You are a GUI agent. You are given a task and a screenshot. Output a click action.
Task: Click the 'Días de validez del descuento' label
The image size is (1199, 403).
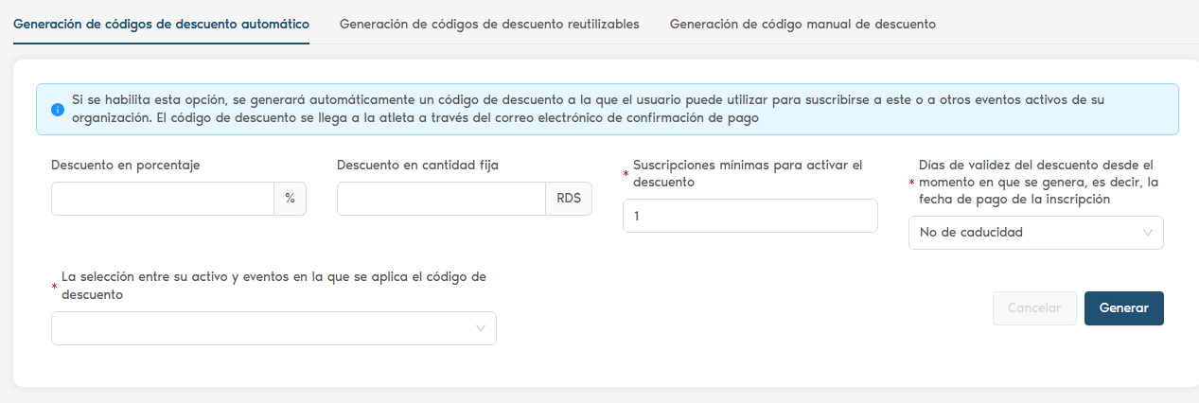click(x=1035, y=182)
